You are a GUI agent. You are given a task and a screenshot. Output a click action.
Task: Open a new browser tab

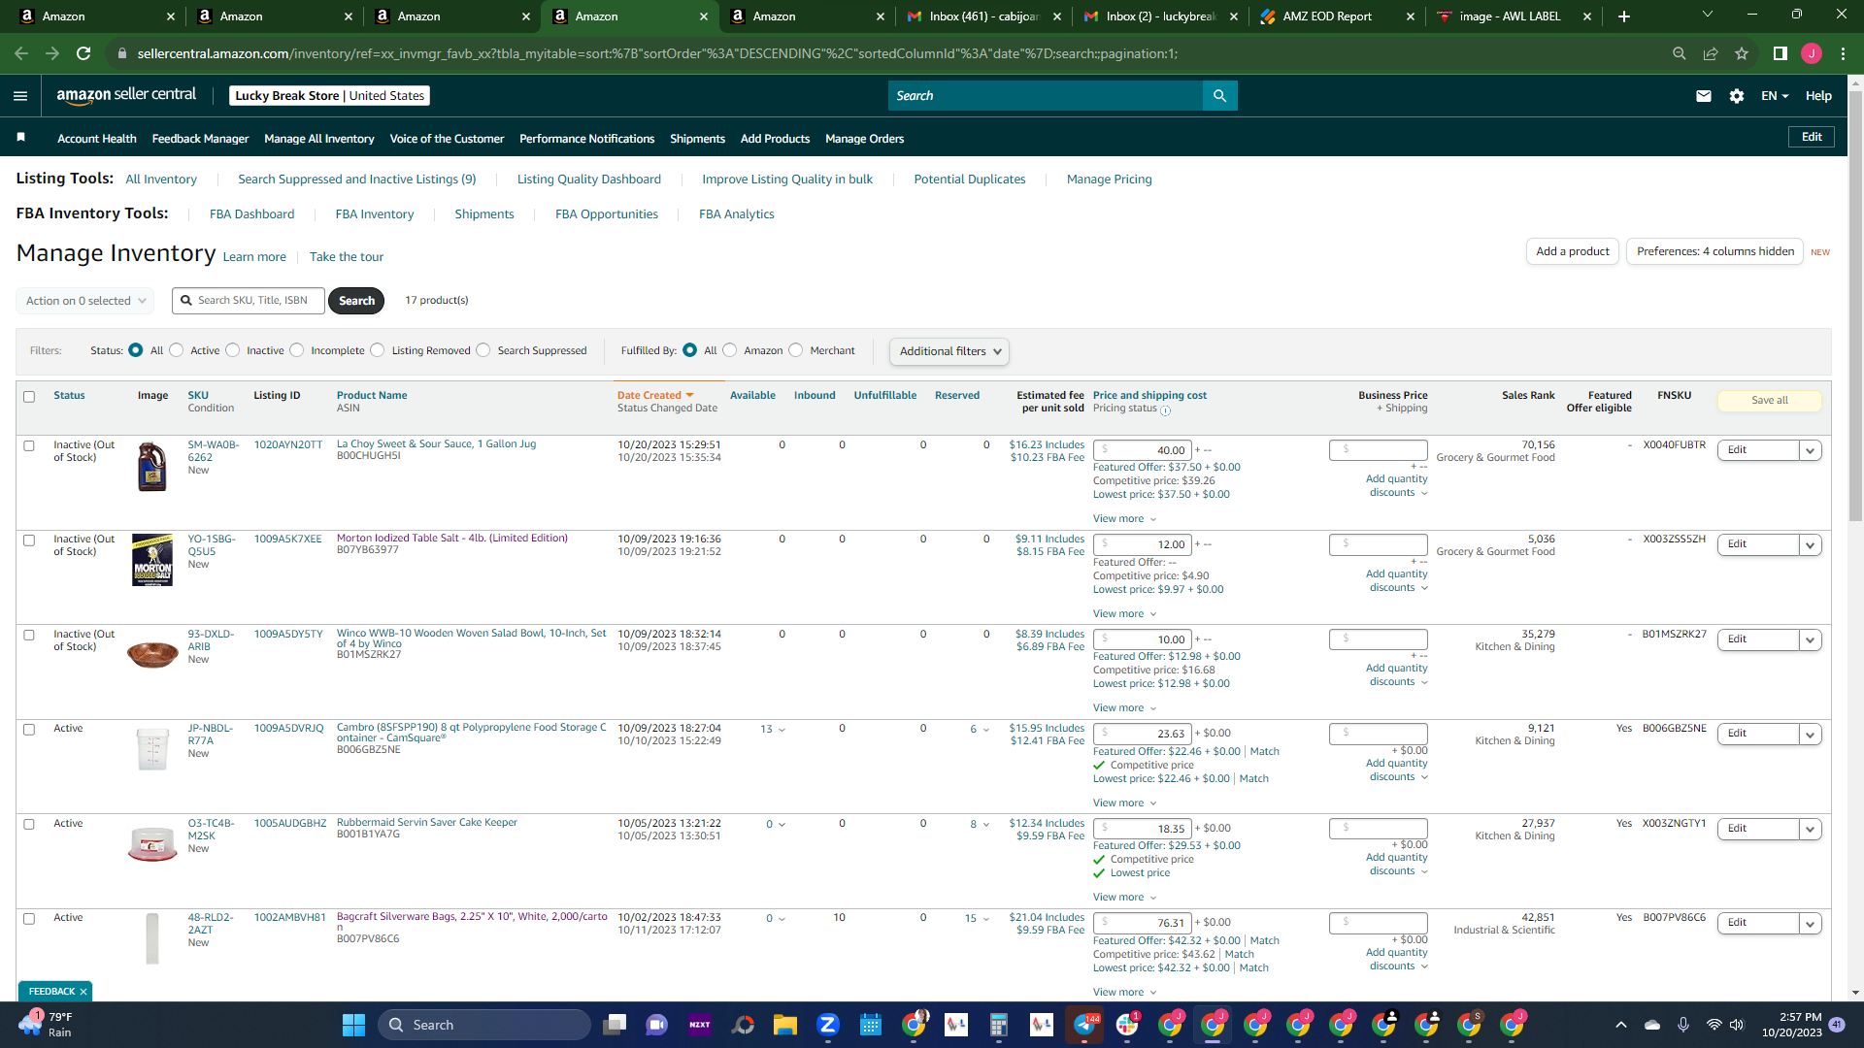point(1624,16)
